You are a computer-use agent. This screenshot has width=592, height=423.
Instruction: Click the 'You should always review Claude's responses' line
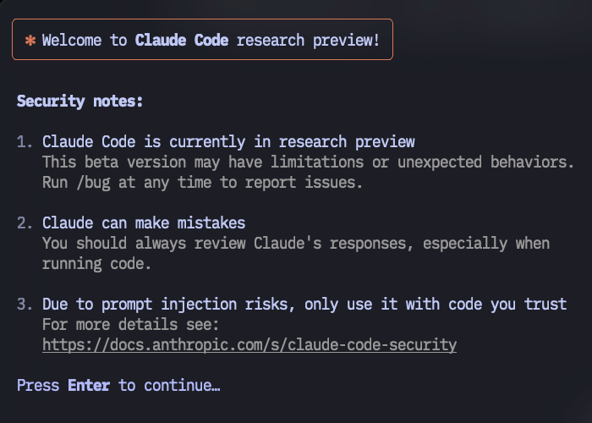(x=296, y=244)
